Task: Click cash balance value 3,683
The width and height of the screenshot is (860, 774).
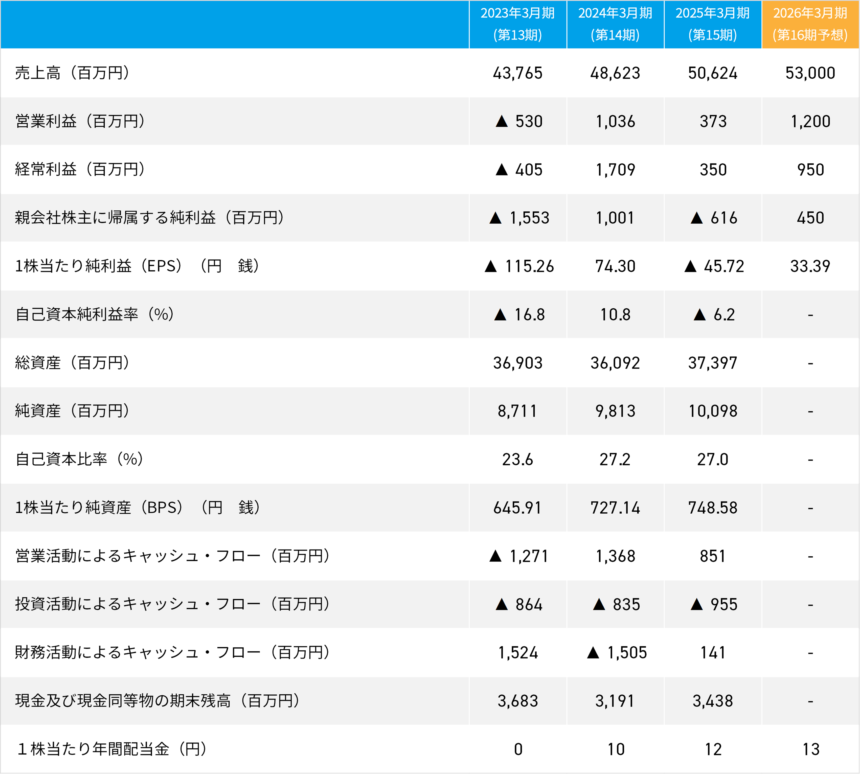Action: (518, 701)
